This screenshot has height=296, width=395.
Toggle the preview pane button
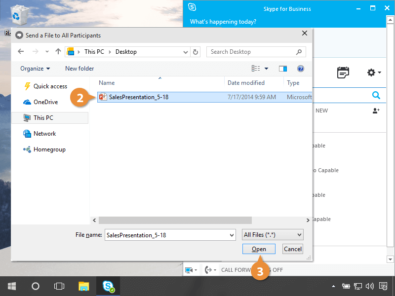283,69
